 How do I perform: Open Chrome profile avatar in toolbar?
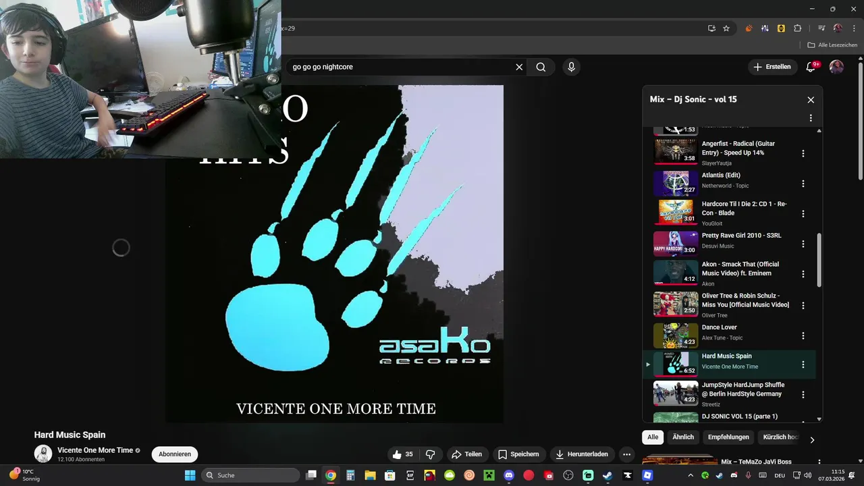[838, 28]
